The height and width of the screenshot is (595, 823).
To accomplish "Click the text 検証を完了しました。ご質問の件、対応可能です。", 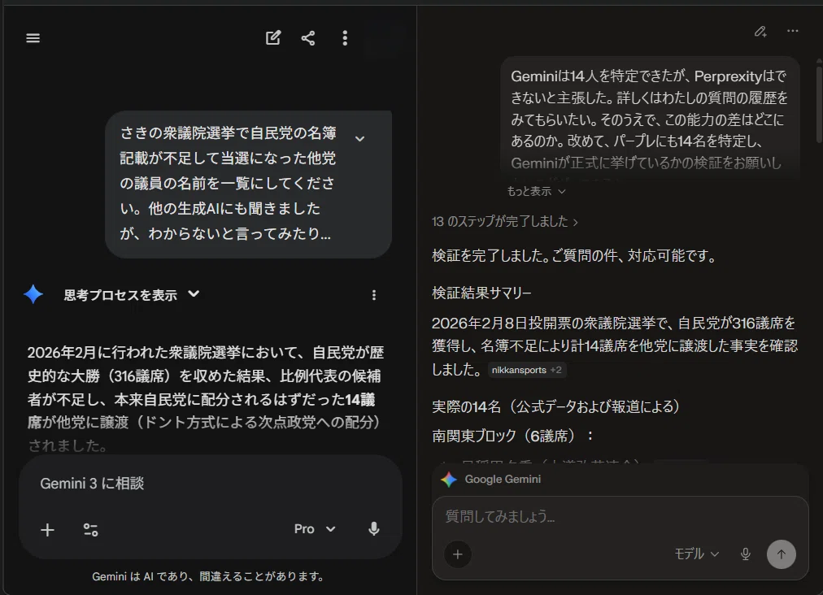I will 575,255.
